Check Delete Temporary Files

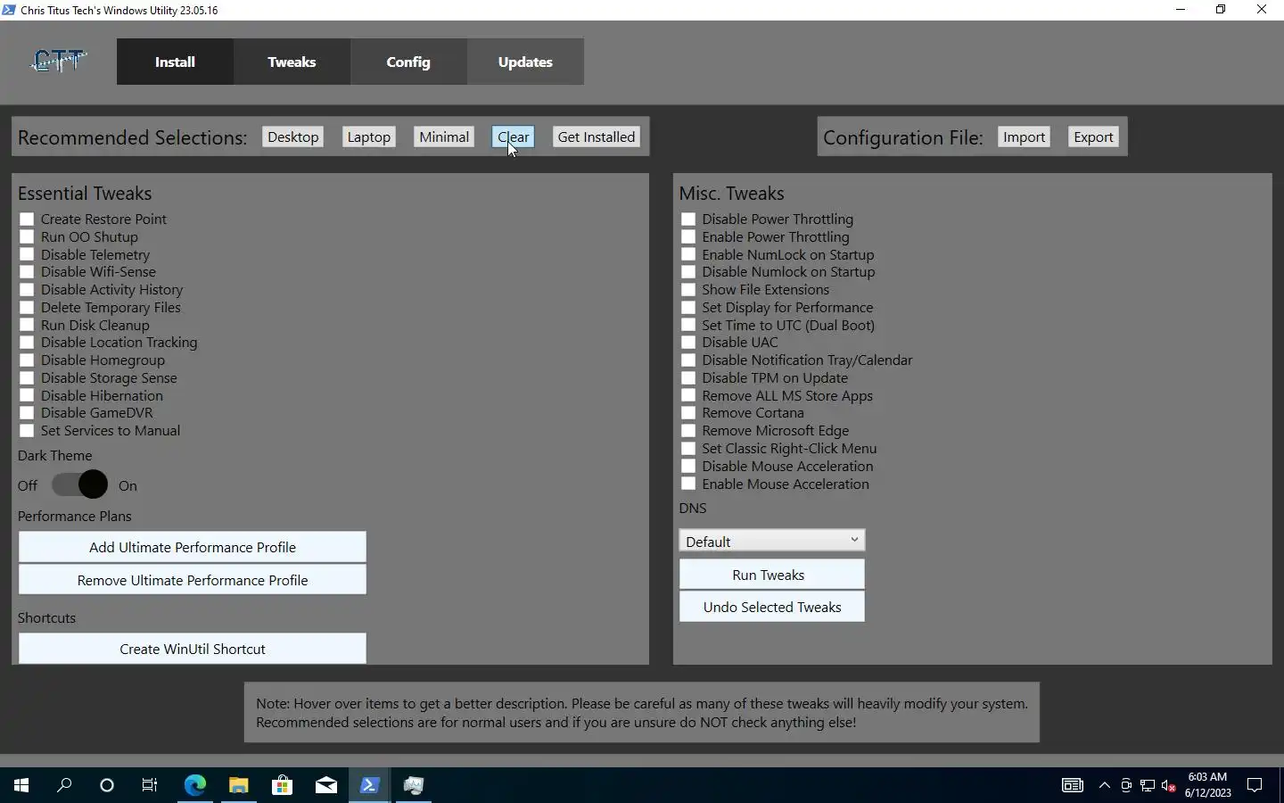[27, 307]
